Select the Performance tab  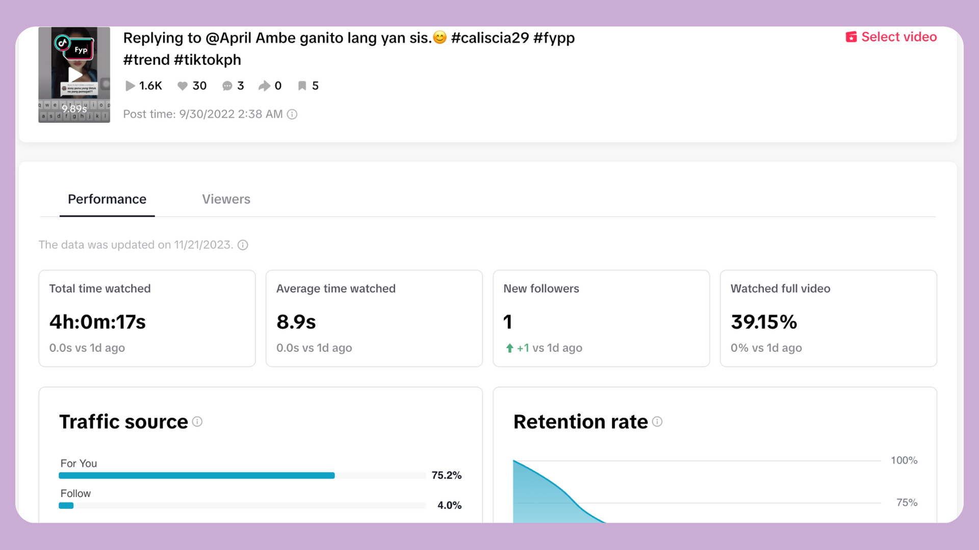click(x=107, y=199)
